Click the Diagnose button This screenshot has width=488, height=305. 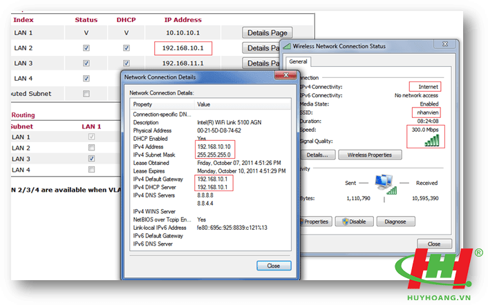tap(395, 222)
